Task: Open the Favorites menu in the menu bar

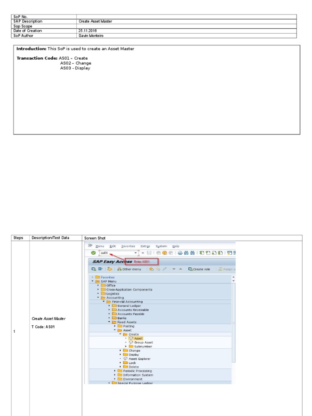Action: pos(128,246)
